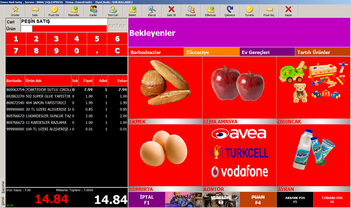Focus the Cari field showing PEŞİN SATIŞ

pyautogui.click(x=64, y=22)
